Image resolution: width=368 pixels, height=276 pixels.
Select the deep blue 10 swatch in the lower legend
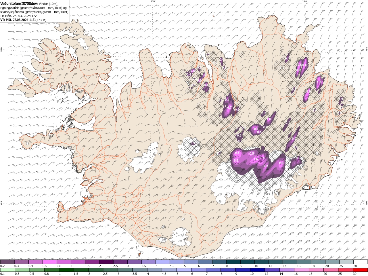point(257,270)
